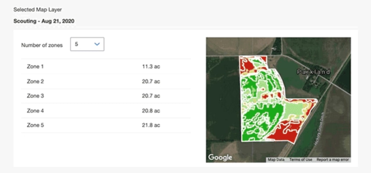The image size is (371, 173).
Task: Select the Zone 4 row
Action: pyautogui.click(x=106, y=111)
